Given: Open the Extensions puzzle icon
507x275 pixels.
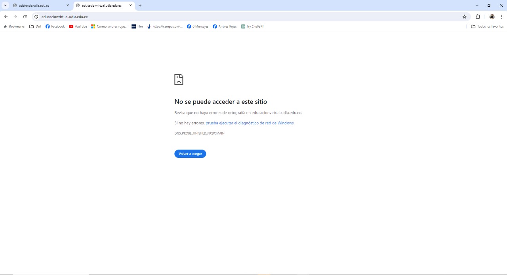Looking at the screenshot, I should (478, 17).
